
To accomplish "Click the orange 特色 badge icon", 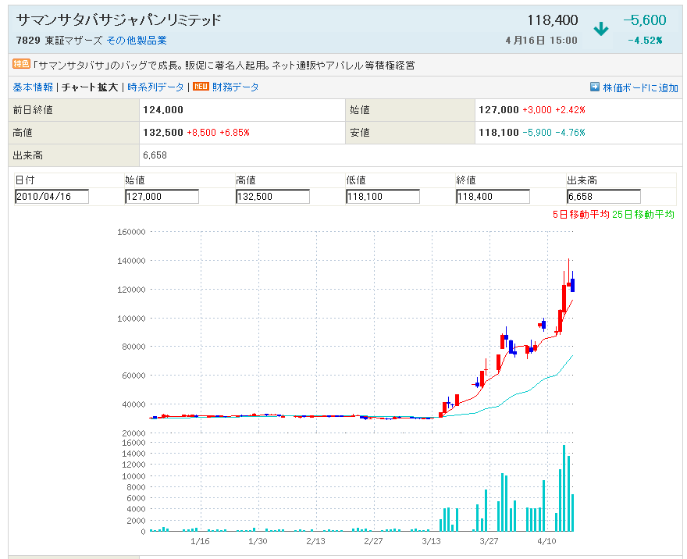I will (x=21, y=65).
